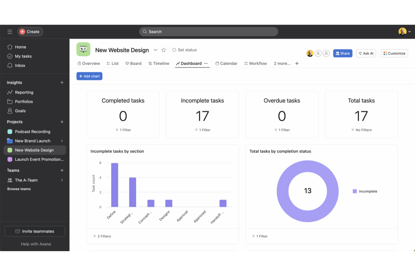Expand The A-Team teams entry

[62, 180]
